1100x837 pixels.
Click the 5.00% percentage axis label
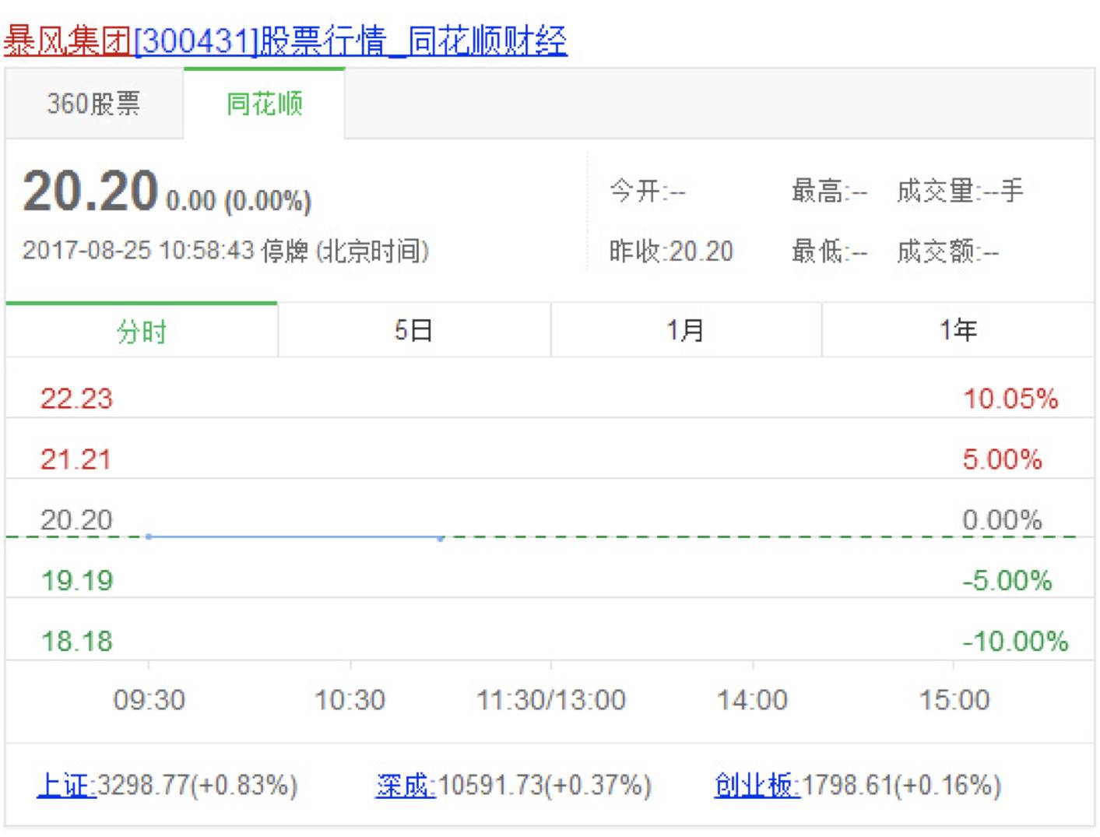click(x=1002, y=459)
